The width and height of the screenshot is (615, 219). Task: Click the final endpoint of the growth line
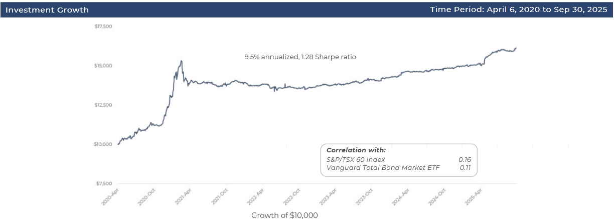click(516, 48)
